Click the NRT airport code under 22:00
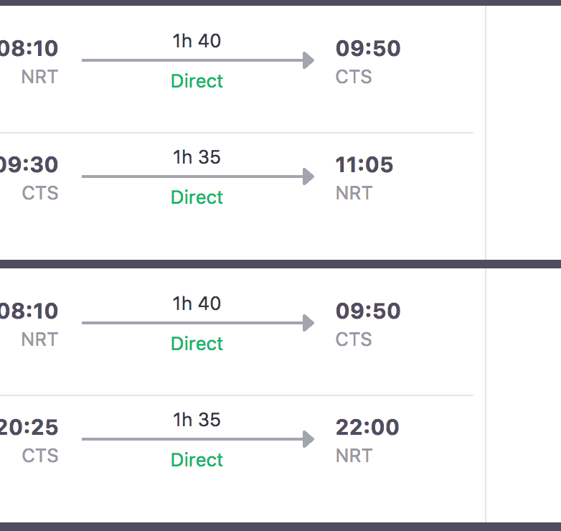561x531 pixels. coord(354,456)
